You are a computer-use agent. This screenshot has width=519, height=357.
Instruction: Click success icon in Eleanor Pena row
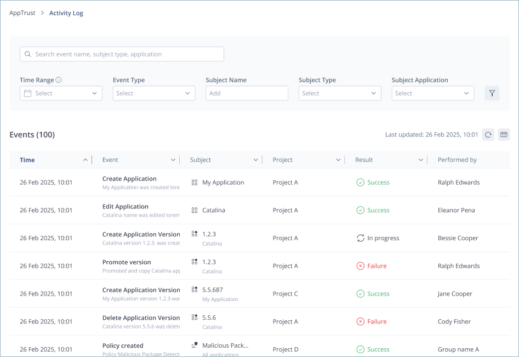point(360,210)
